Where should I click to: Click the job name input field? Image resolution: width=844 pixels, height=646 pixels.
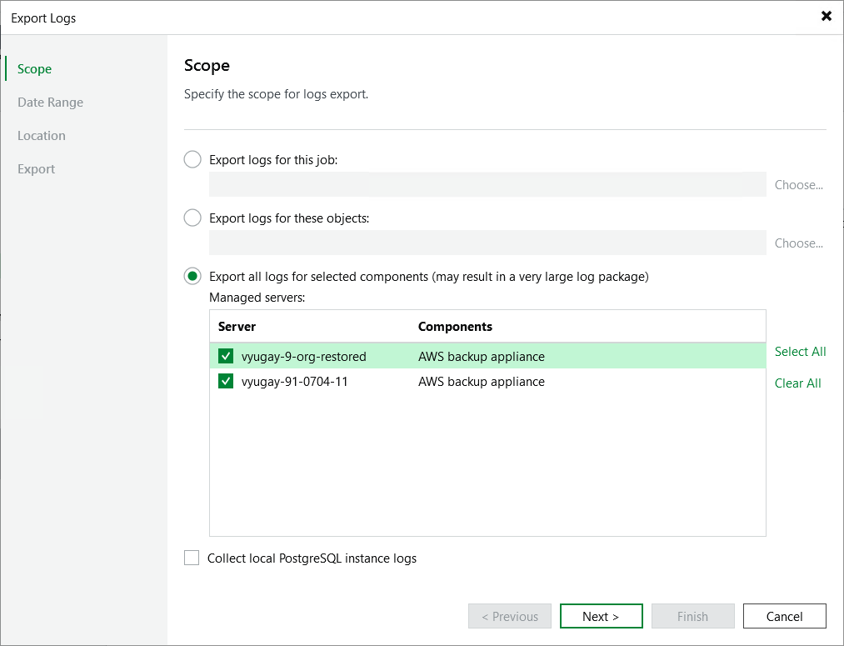[x=487, y=184]
